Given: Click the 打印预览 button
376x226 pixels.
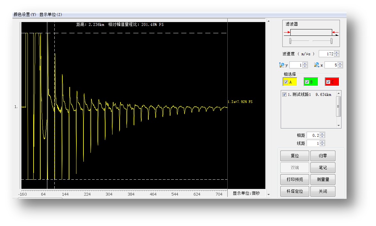Looking at the screenshot, I should 295,180.
